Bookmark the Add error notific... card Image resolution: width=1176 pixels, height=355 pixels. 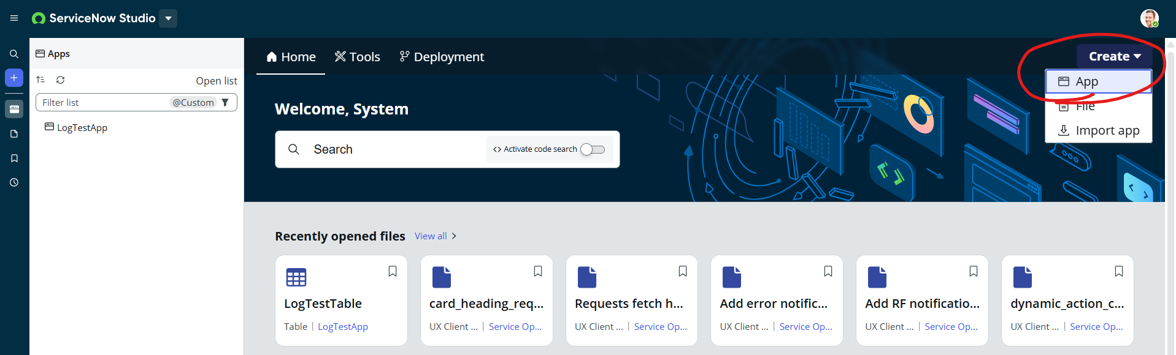pyautogui.click(x=828, y=271)
